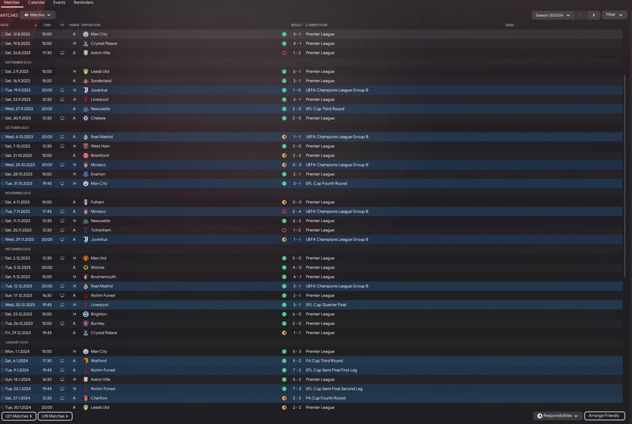This screenshot has height=424, width=632.
Task: Click the 6 - 1 result against Leeds Utd
Action: 297,72
